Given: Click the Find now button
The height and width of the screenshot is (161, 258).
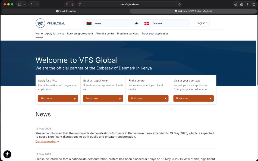Looking at the screenshot, I should (148, 99).
